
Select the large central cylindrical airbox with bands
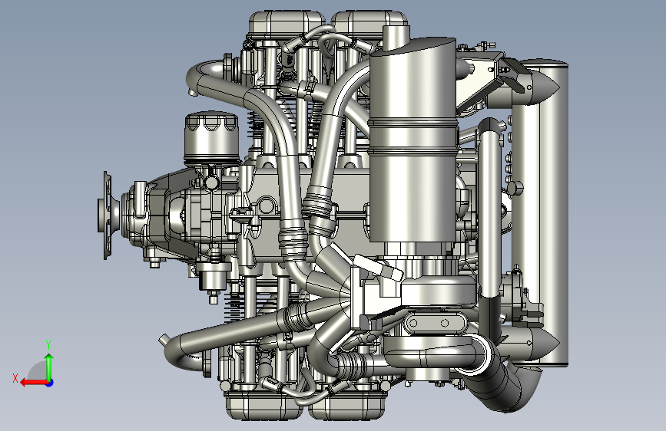(413, 140)
